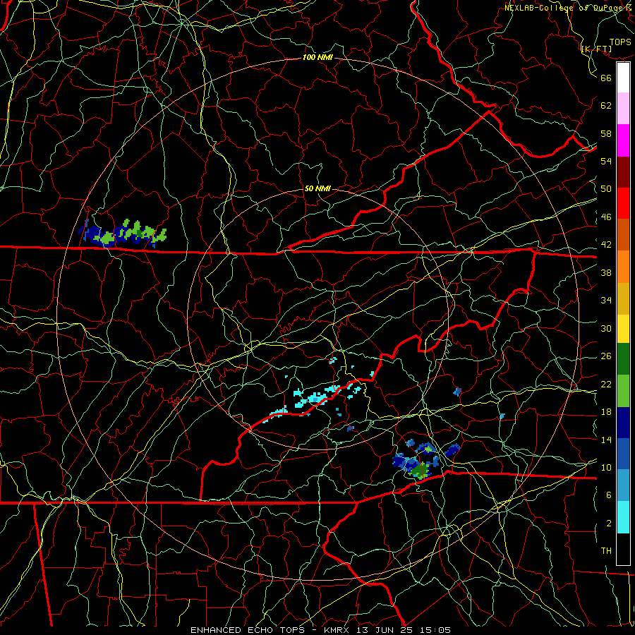The image size is (635, 635).
Task: Click the ENHANCED ECHO TOPS caption
Action: [x=320, y=630]
